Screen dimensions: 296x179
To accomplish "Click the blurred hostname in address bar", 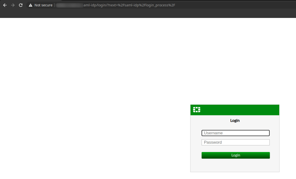I will pyautogui.click(x=69, y=5).
